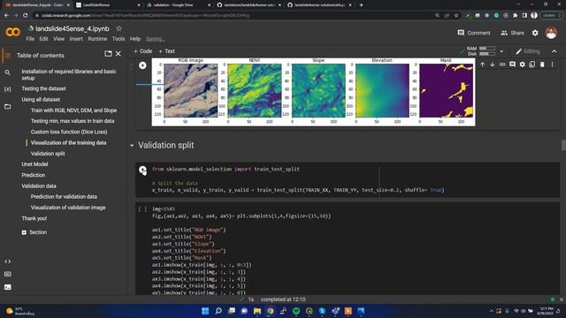Go to Testing min, max values in train data
The height and width of the screenshot is (318, 566).
[x=73, y=121]
